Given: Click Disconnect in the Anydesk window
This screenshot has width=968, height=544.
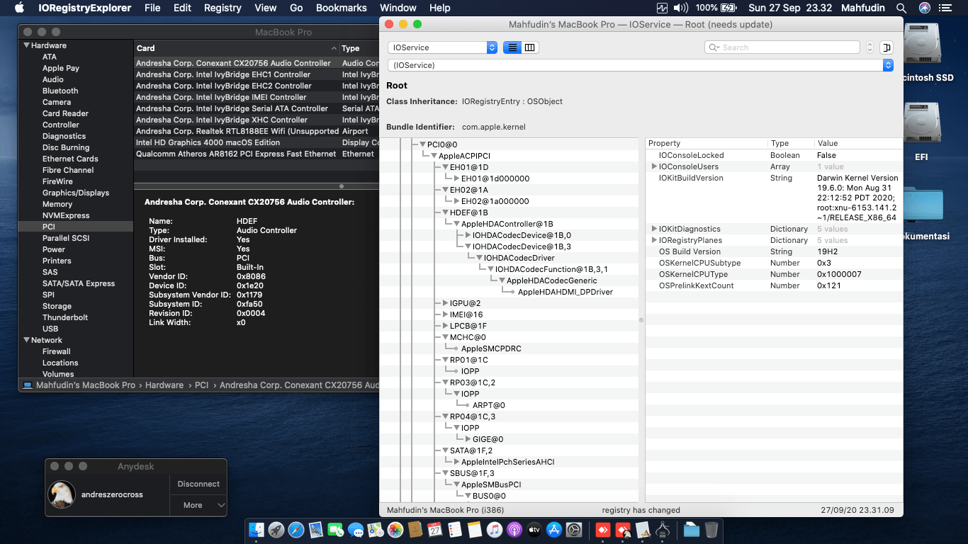Looking at the screenshot, I should (x=198, y=484).
